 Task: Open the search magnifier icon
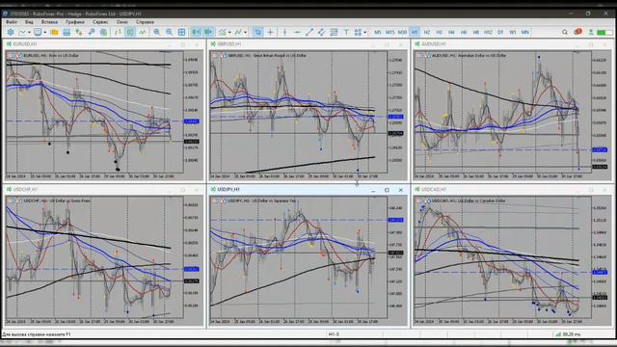[x=565, y=32]
